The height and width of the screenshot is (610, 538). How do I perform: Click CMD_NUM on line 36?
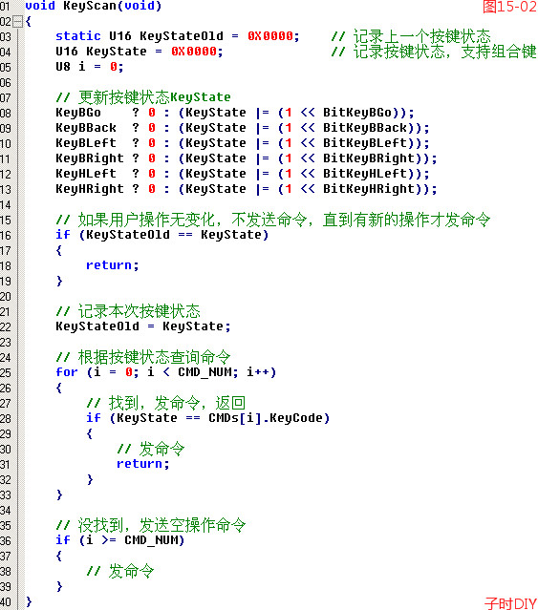(151, 540)
